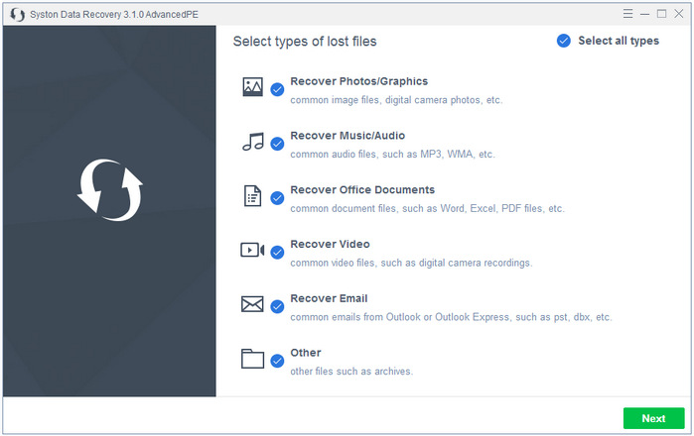Deselect the Recover Office Documents checkbox
This screenshot has width=694, height=436.
[277, 198]
